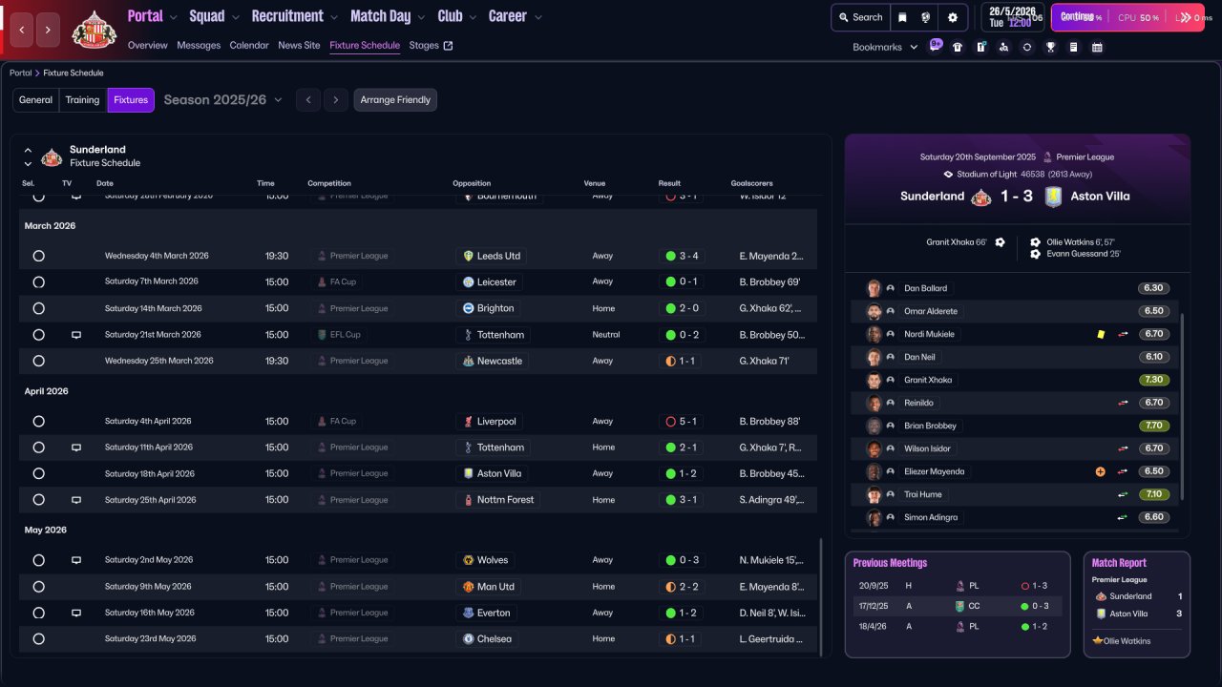Select the Liverpool FA Cup fixture radio button
The height and width of the screenshot is (687, 1222).
pos(38,422)
